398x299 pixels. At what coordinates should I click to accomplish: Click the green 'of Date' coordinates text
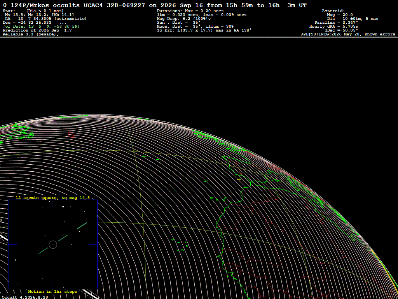(x=41, y=26)
